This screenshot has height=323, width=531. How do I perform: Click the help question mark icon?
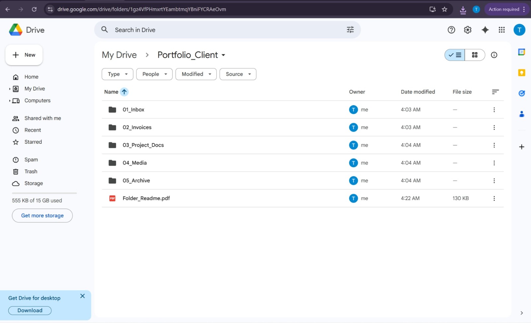pyautogui.click(x=451, y=30)
